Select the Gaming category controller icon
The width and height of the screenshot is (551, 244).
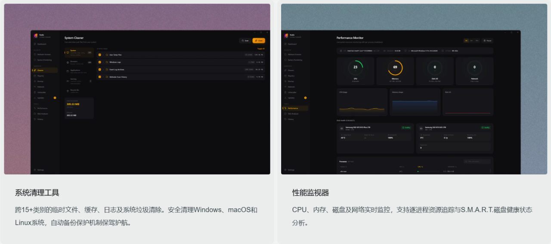pos(68,80)
